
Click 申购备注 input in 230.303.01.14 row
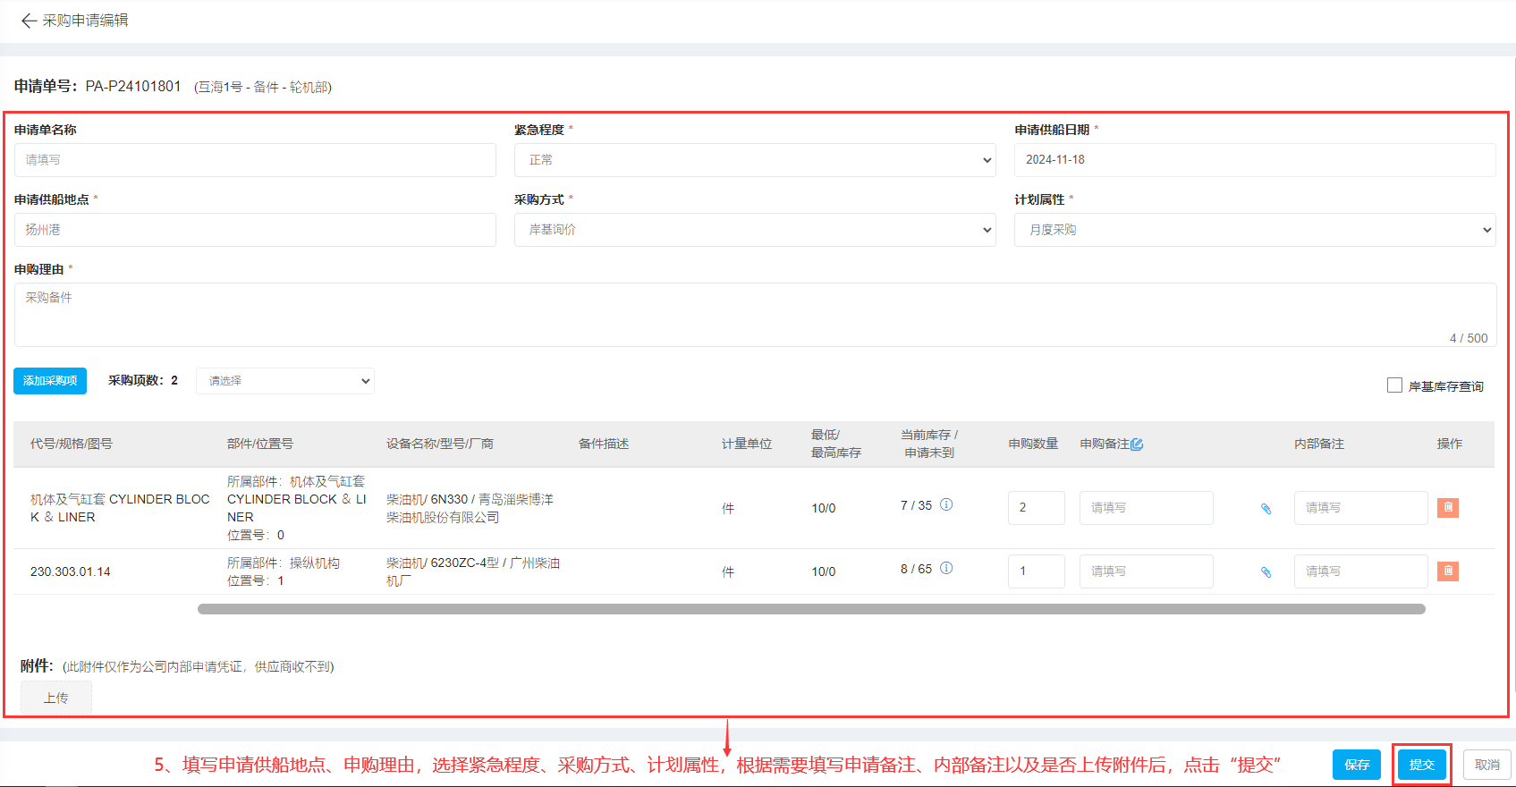(x=1147, y=571)
